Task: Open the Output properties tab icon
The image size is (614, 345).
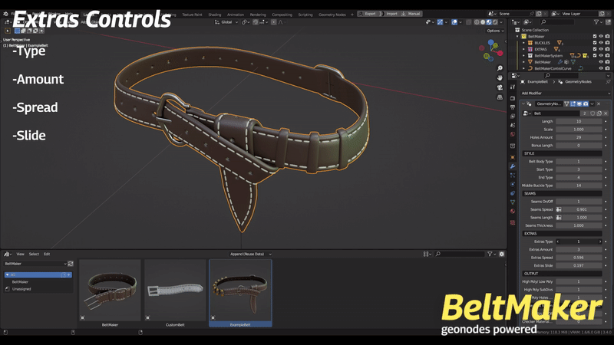Action: pyautogui.click(x=513, y=107)
